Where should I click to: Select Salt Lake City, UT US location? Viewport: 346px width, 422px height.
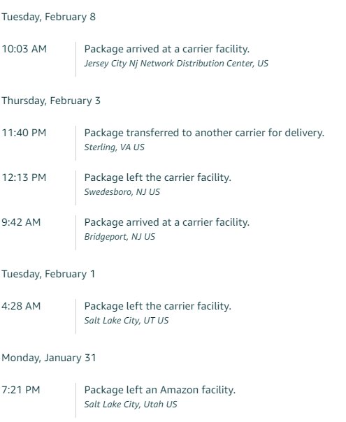127,321
